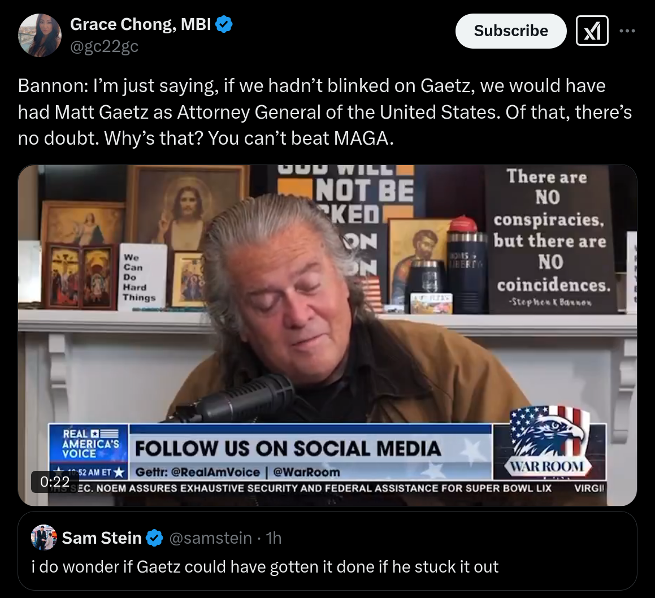Image resolution: width=655 pixels, height=598 pixels.
Task: Click the Real America's Voice logo in video
Action: (89, 444)
